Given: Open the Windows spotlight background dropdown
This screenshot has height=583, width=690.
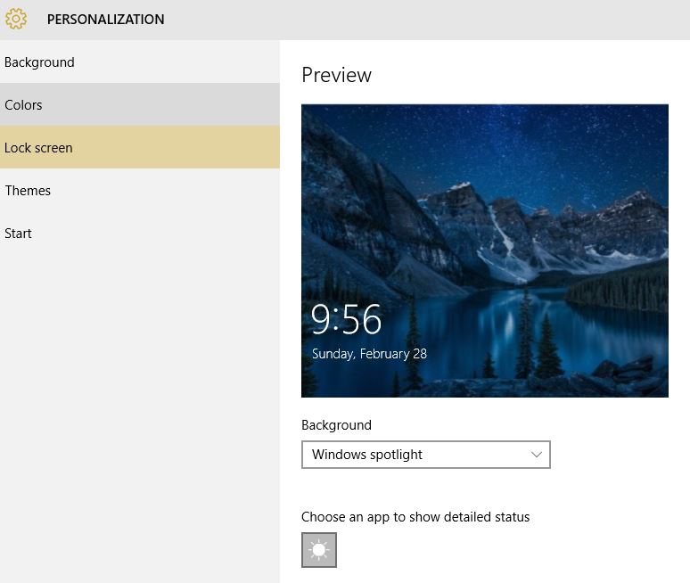Looking at the screenshot, I should tap(426, 455).
